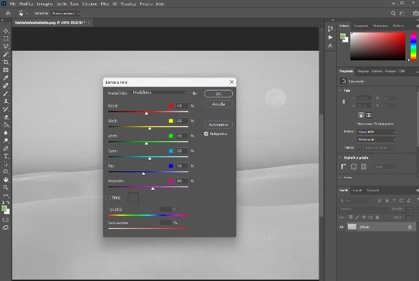Select the Path Selection tool
The image size is (419, 281).
click(x=5, y=164)
